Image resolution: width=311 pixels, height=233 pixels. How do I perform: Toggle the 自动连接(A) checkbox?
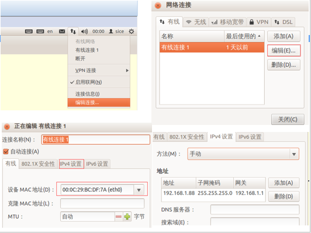[x=6, y=152]
